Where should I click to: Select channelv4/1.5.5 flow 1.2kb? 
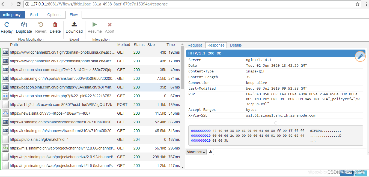click(91, 166)
